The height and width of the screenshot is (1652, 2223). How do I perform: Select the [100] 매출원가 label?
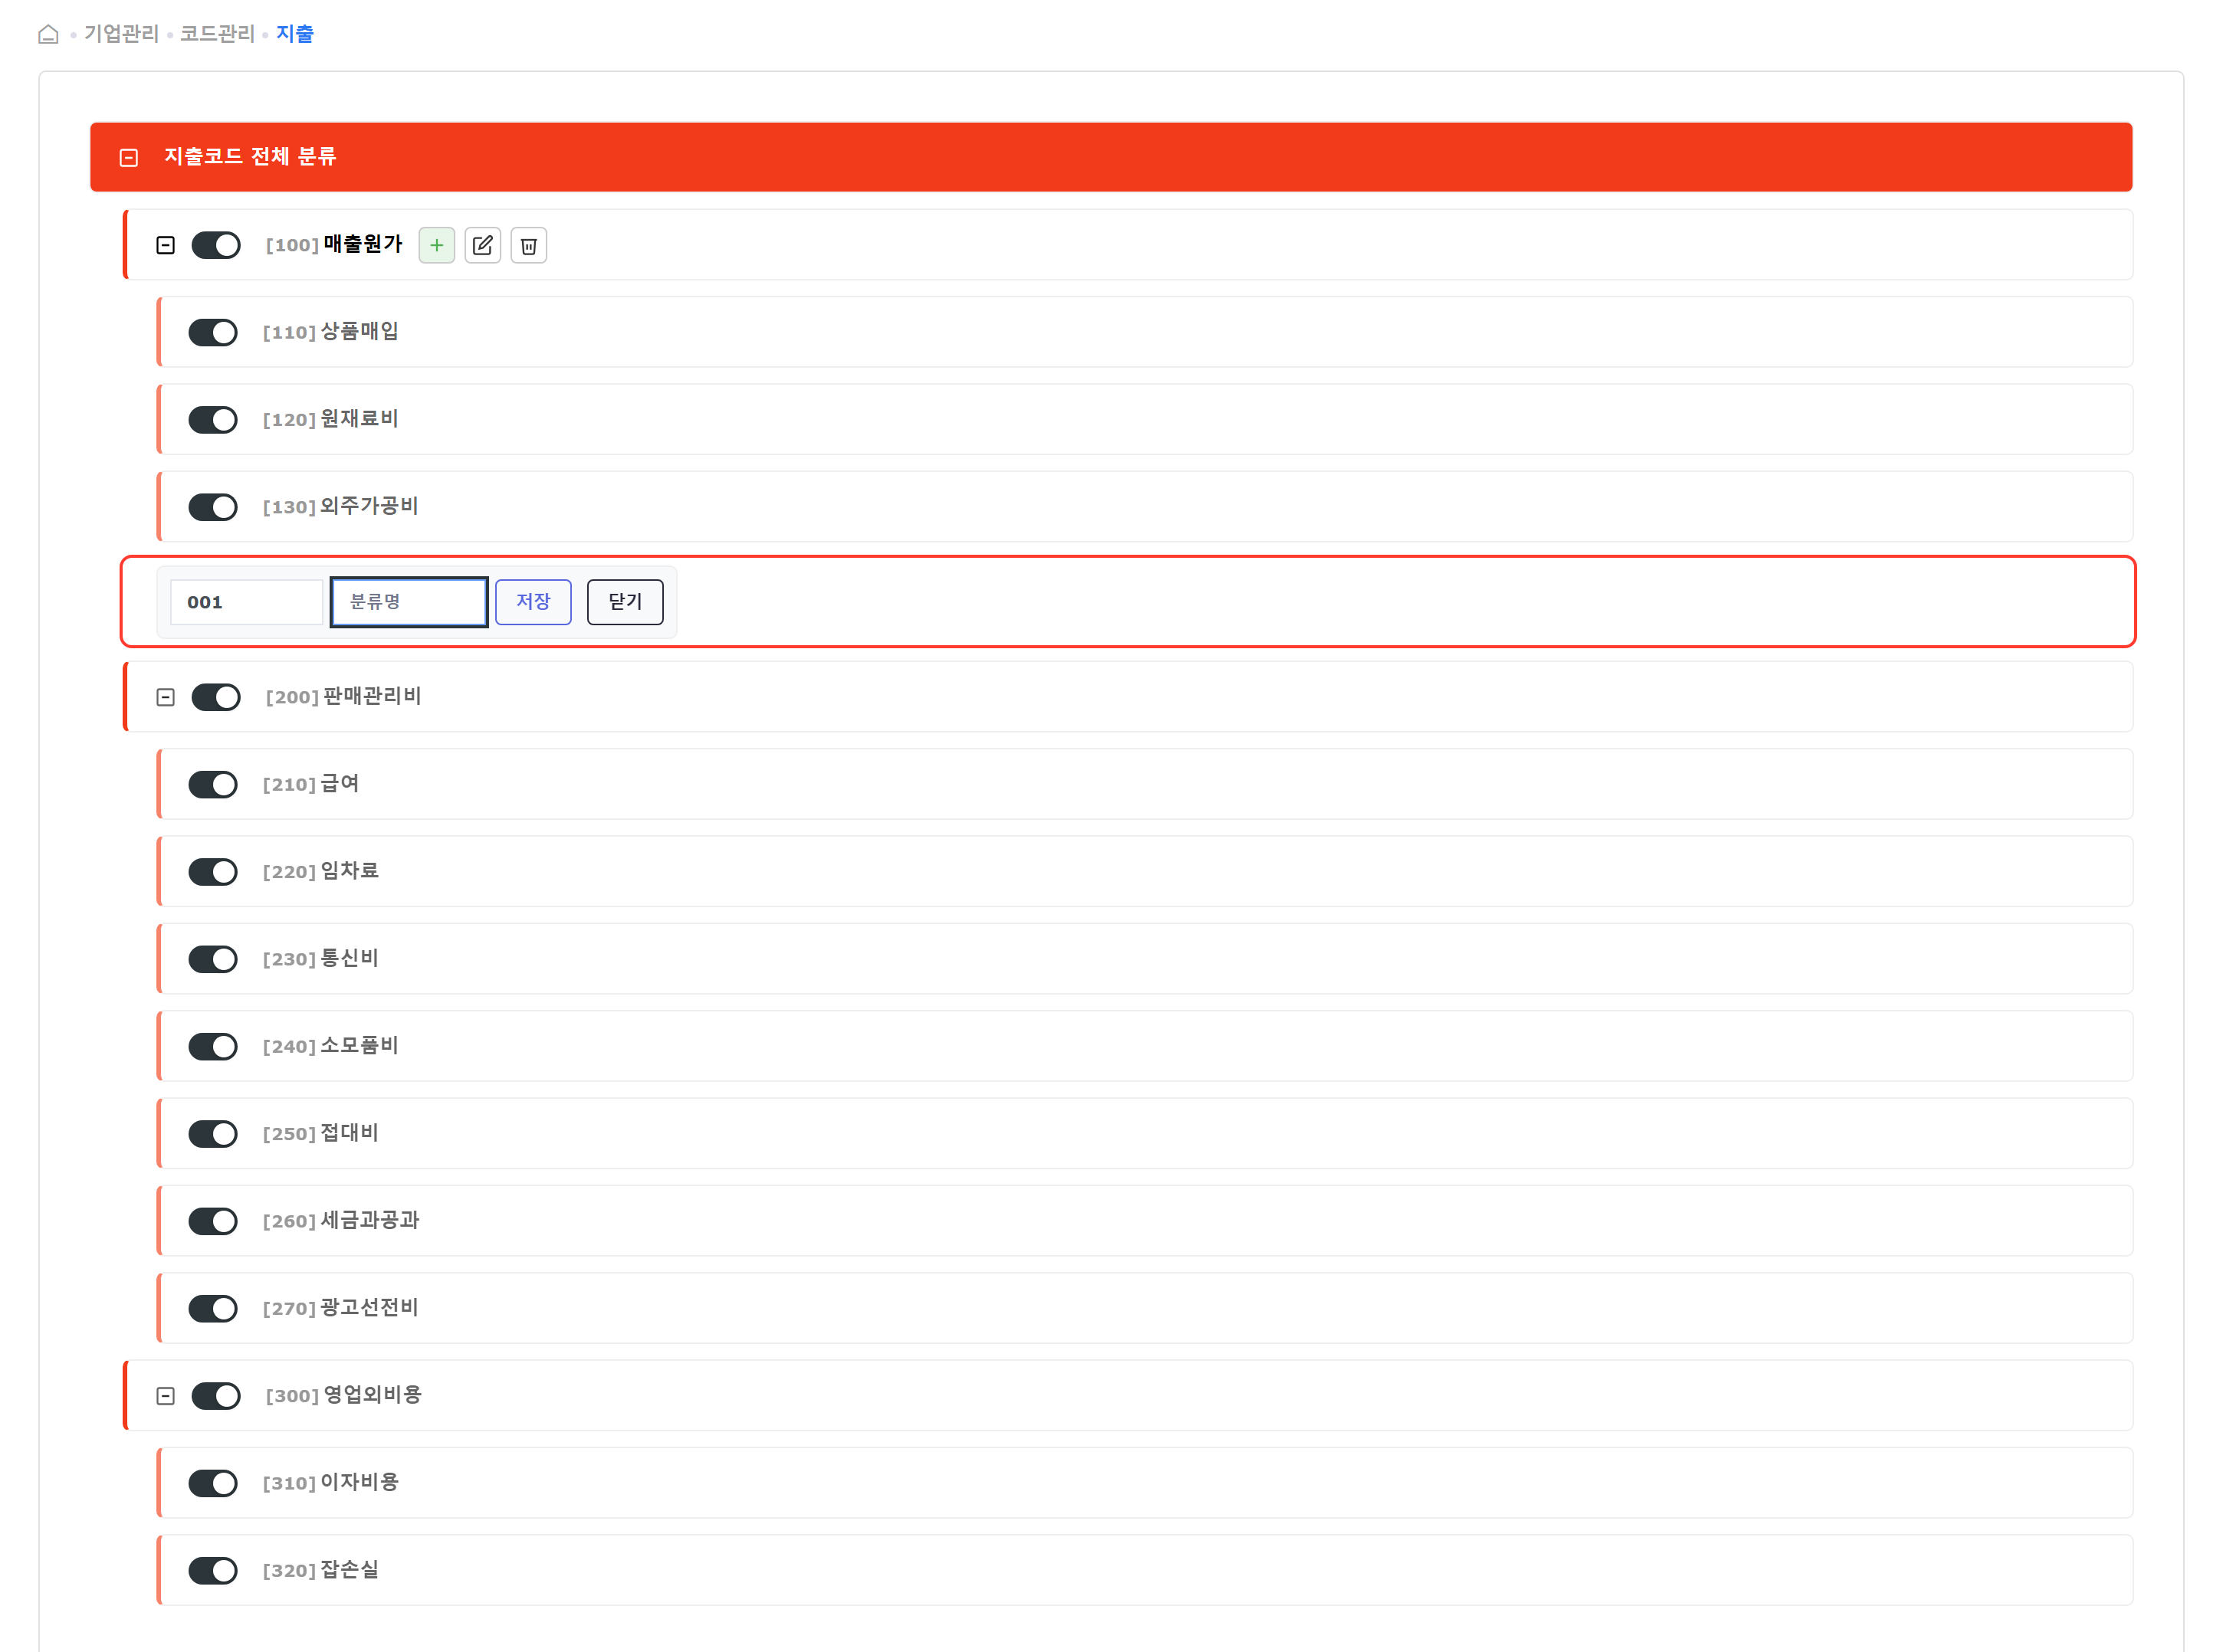pos(334,245)
